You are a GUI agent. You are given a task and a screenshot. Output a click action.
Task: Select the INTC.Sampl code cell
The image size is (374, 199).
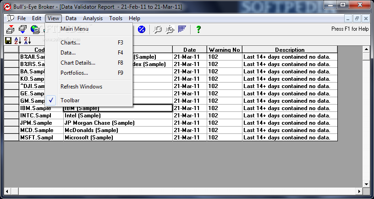41,116
